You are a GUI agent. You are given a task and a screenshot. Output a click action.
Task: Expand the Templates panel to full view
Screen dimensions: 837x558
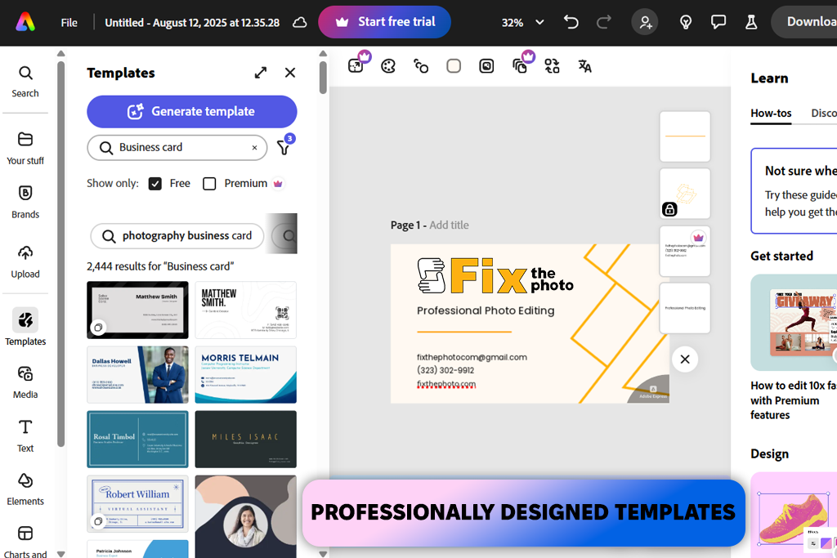261,73
